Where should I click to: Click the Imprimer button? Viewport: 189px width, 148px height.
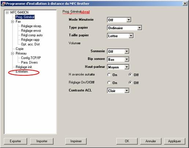76,141
